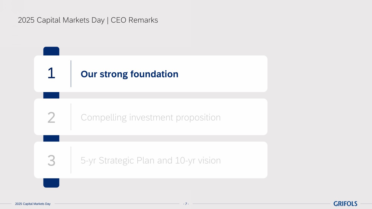The width and height of the screenshot is (372, 209).
Task: Click blue connector between cards 2 and 3
Action: click(51, 138)
